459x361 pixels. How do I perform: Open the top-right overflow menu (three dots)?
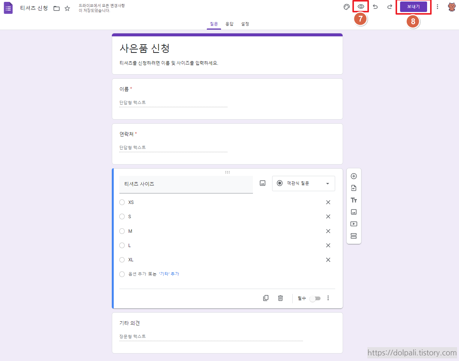coord(437,7)
